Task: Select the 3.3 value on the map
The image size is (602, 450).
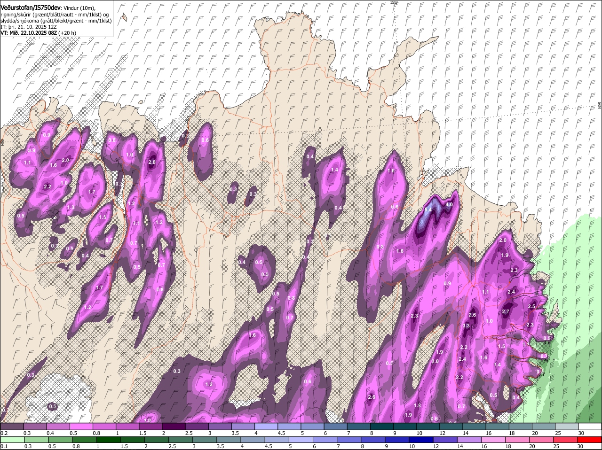Action: pyautogui.click(x=466, y=326)
